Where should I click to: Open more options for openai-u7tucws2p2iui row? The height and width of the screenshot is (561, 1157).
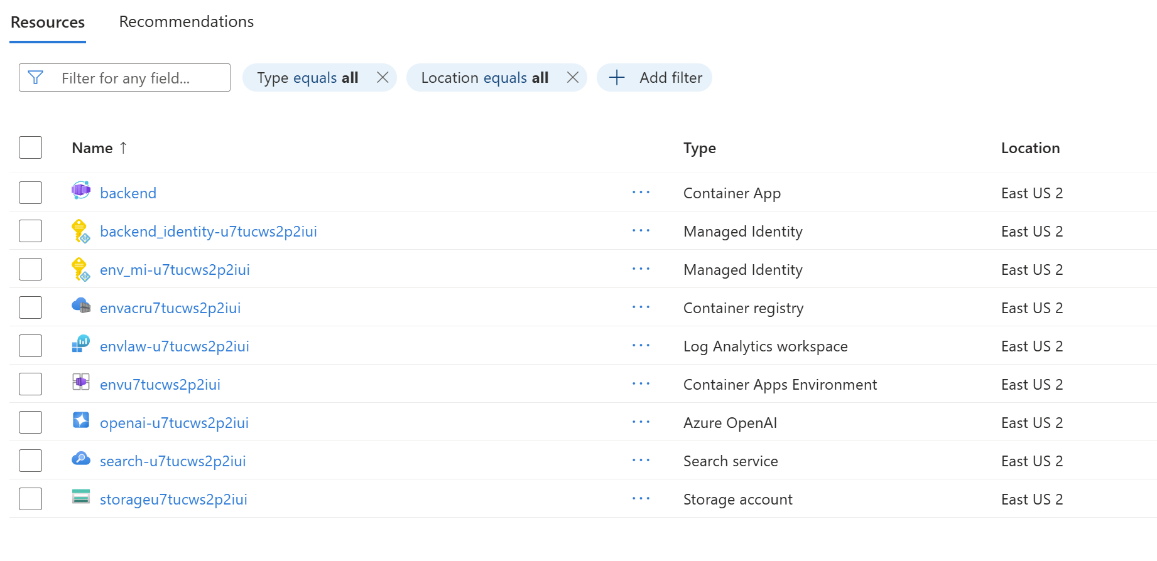641,422
